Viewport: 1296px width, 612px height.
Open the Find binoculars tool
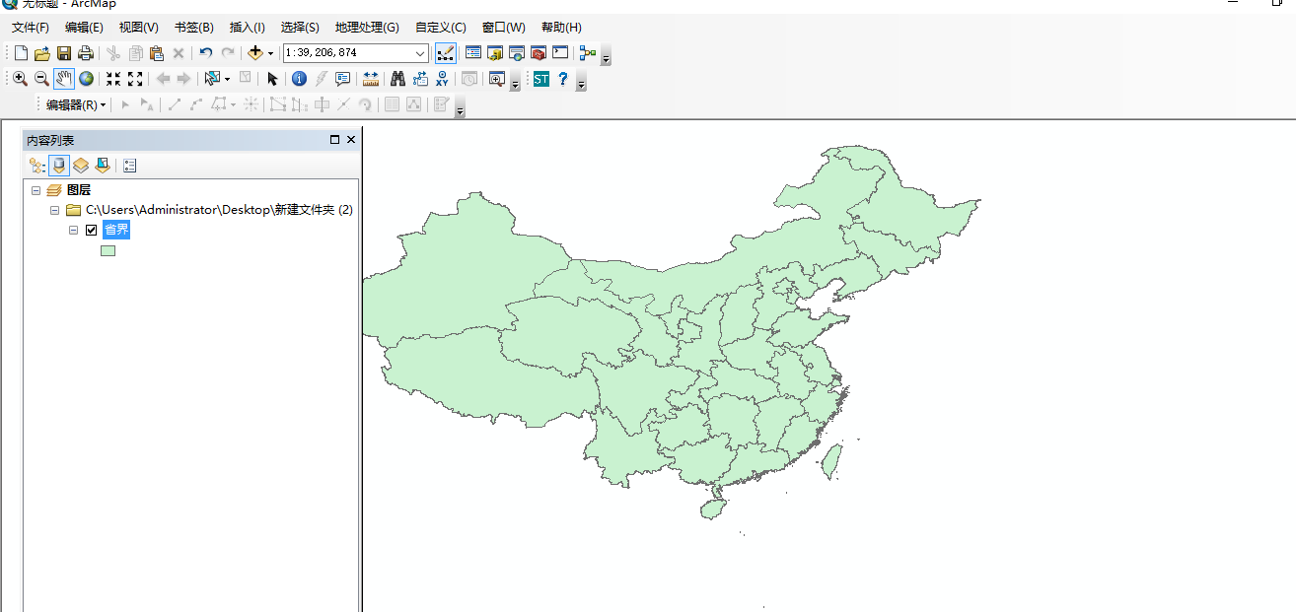coord(398,79)
